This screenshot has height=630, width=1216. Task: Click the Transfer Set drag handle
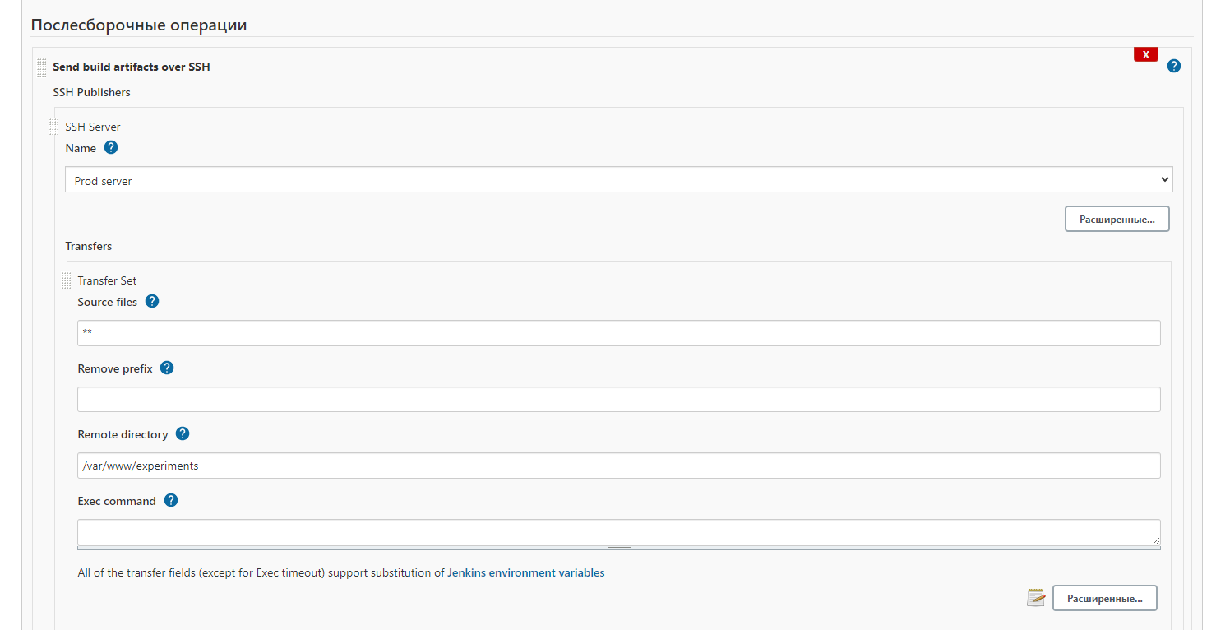(67, 281)
